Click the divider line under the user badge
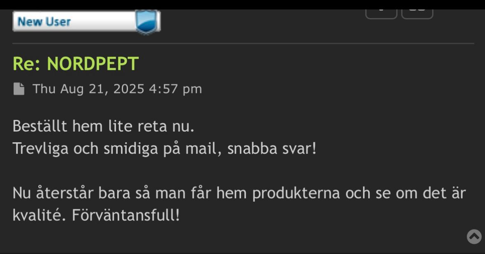The image size is (485, 254). pyautogui.click(x=243, y=44)
